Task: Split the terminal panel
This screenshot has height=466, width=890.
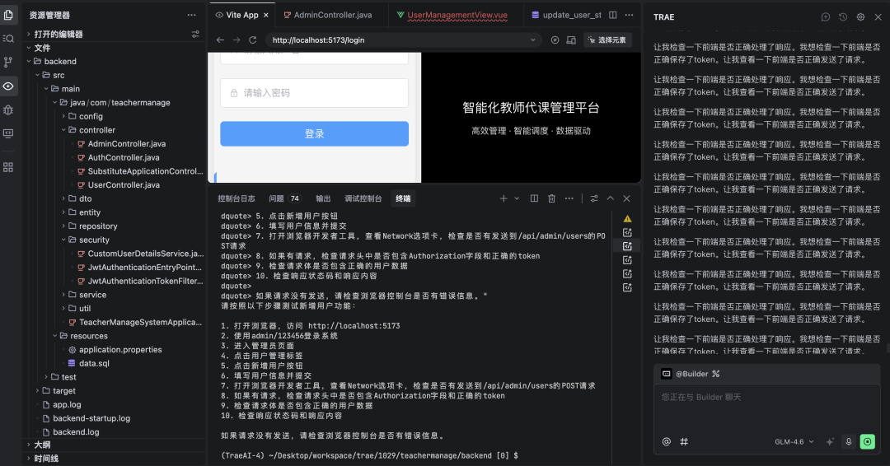Action: click(534, 198)
